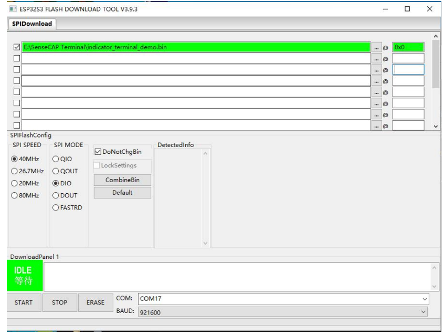Switch to the SPIDownload tab

[x=33, y=24]
